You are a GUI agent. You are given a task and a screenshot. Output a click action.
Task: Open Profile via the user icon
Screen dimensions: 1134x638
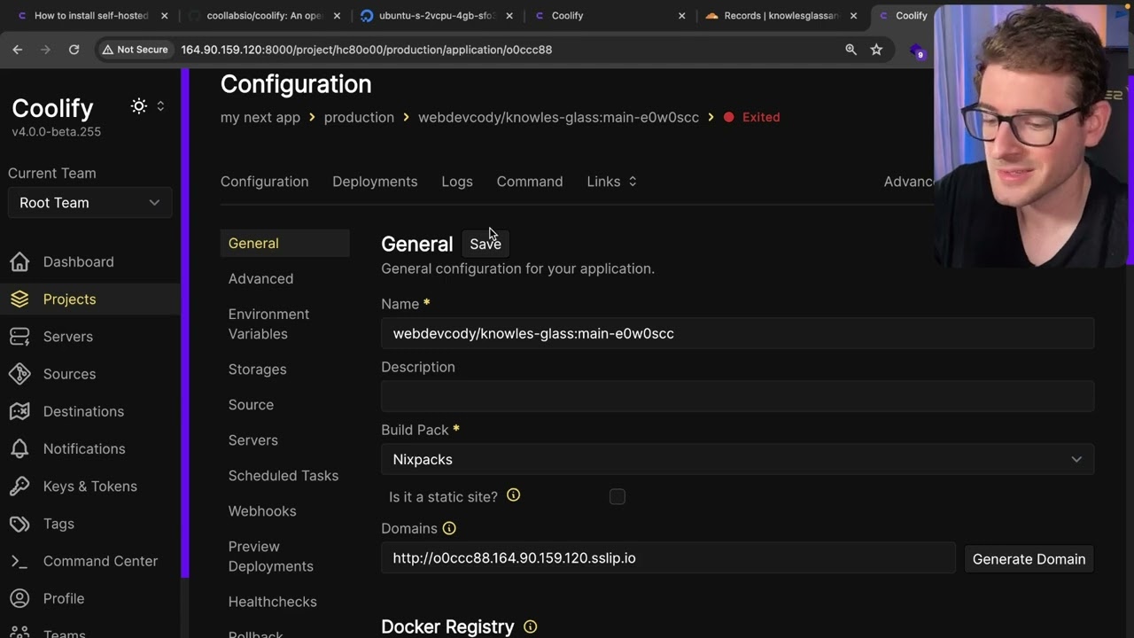pyautogui.click(x=19, y=598)
